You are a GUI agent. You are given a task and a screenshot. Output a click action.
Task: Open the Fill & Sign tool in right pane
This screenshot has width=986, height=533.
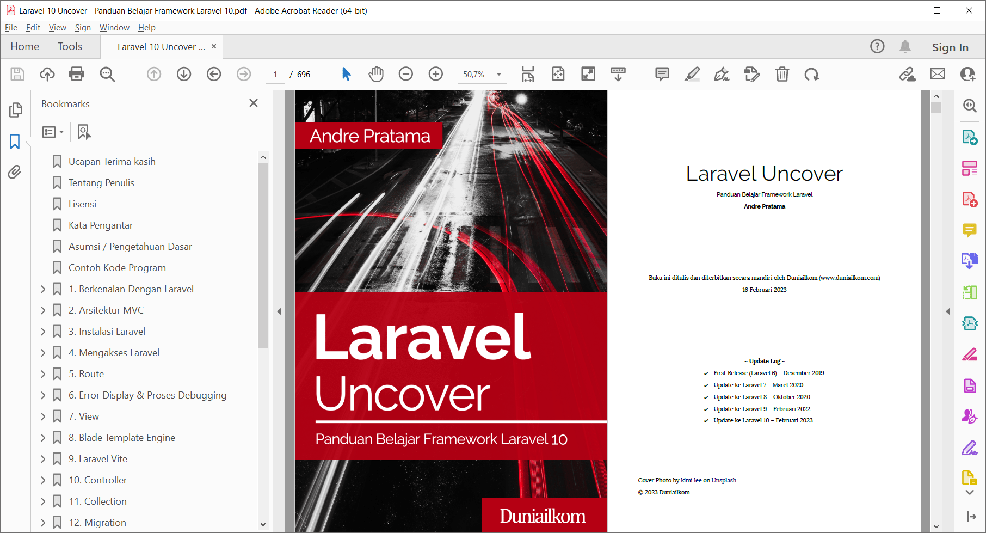pos(970,448)
